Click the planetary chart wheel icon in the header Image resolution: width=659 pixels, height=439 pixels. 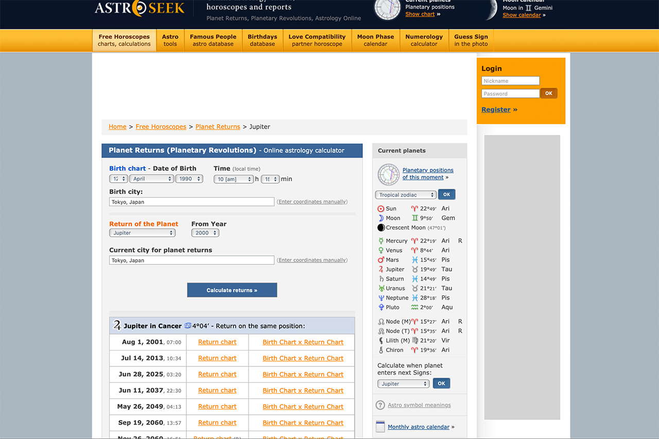tap(387, 9)
